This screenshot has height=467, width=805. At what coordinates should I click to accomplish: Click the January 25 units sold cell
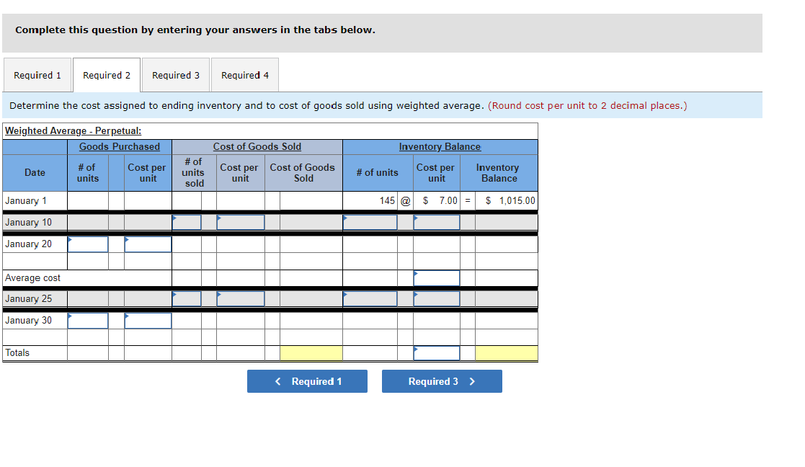pos(188,298)
